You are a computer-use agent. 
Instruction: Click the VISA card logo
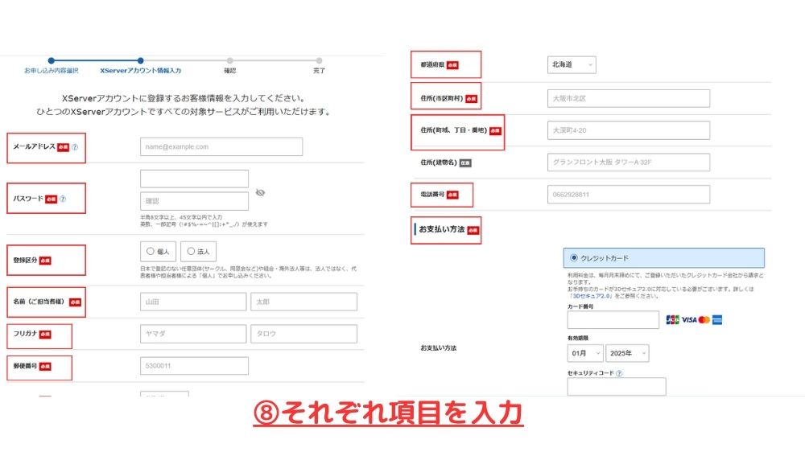tap(689, 320)
